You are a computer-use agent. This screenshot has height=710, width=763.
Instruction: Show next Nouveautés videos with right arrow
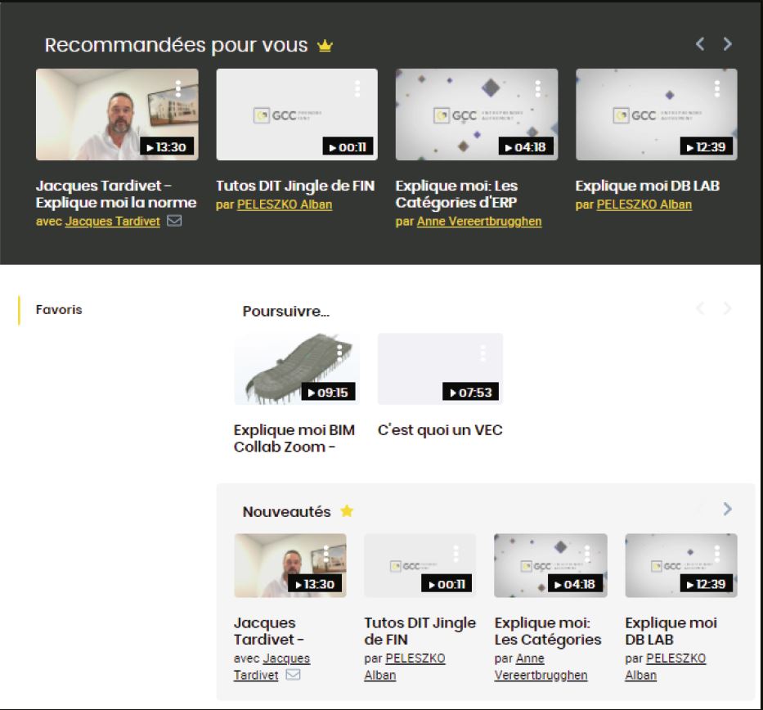point(728,509)
